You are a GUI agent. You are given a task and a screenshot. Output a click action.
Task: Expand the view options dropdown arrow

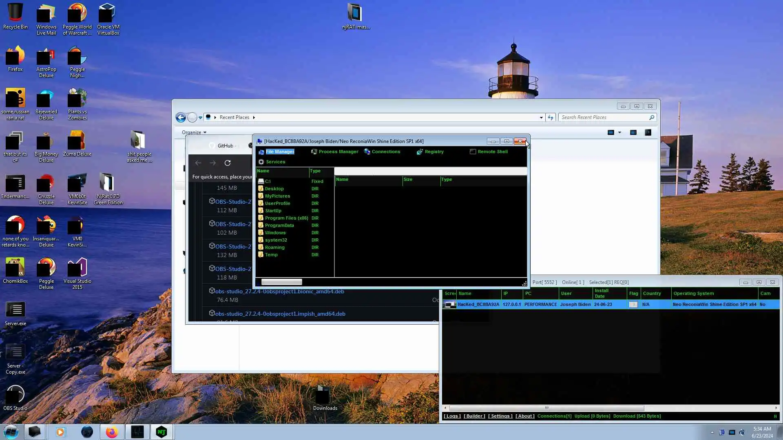pos(619,132)
